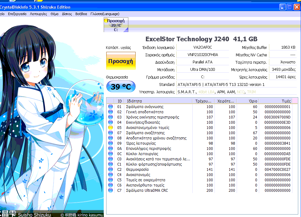This screenshot has width=301, height=217.
Task: Click the status circle for attribute 0A
Action: (110, 148)
